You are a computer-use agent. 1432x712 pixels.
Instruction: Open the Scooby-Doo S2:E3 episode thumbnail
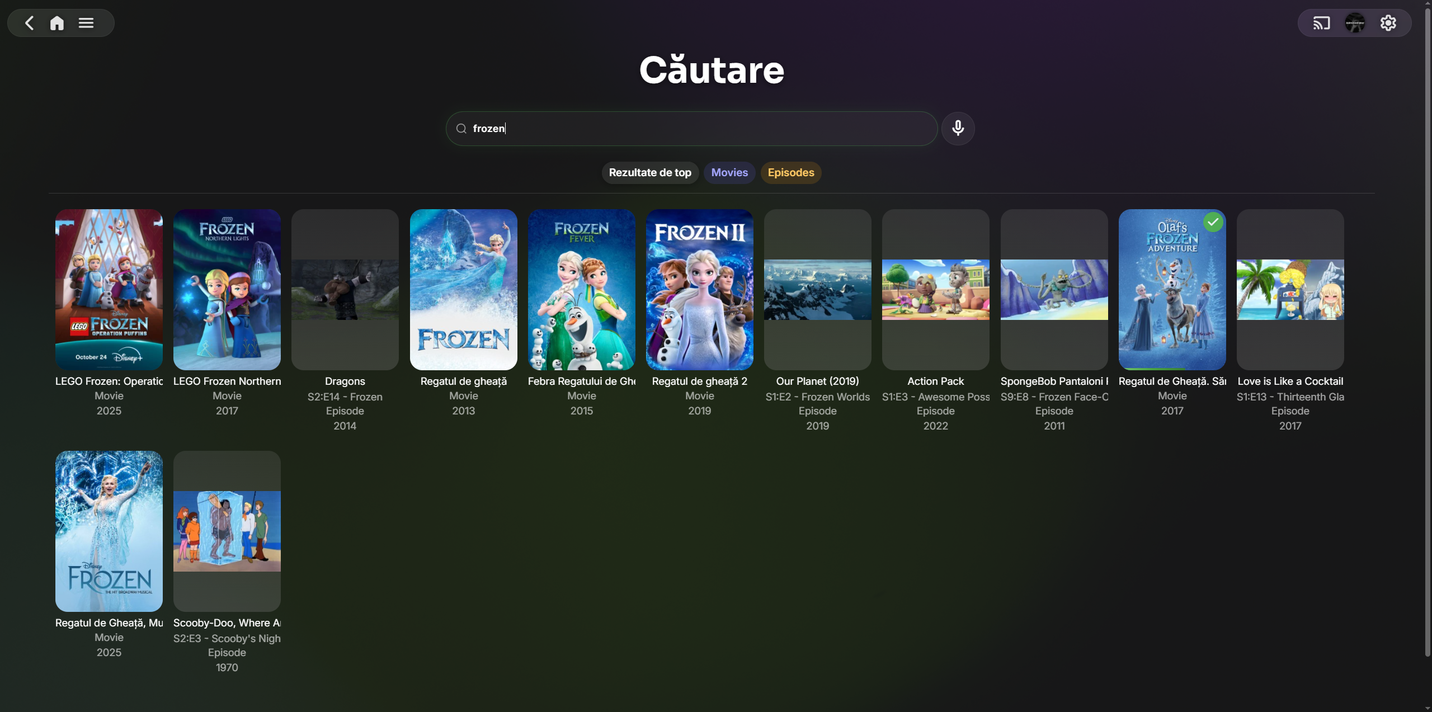tap(227, 531)
